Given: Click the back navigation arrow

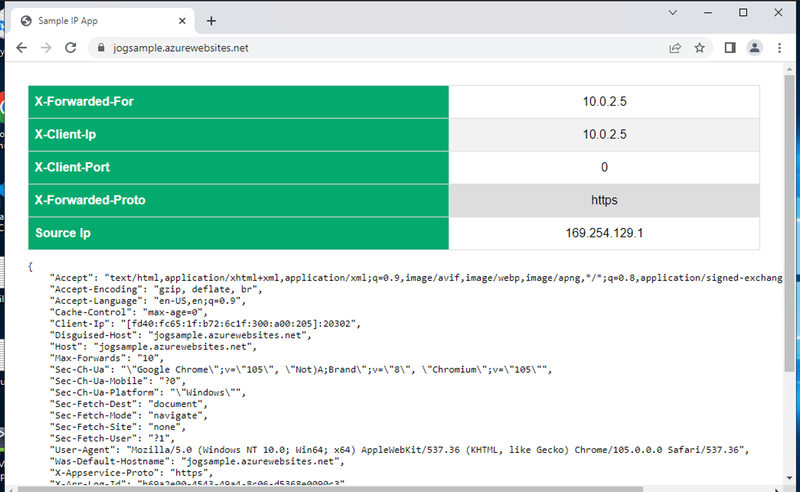Looking at the screenshot, I should (x=22, y=47).
